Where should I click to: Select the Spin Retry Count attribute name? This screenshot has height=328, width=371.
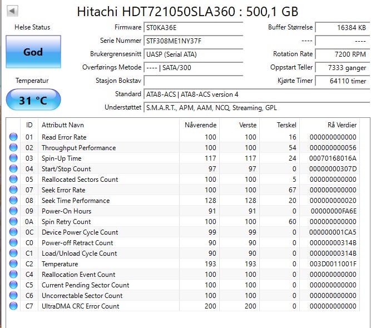[x=66, y=222]
